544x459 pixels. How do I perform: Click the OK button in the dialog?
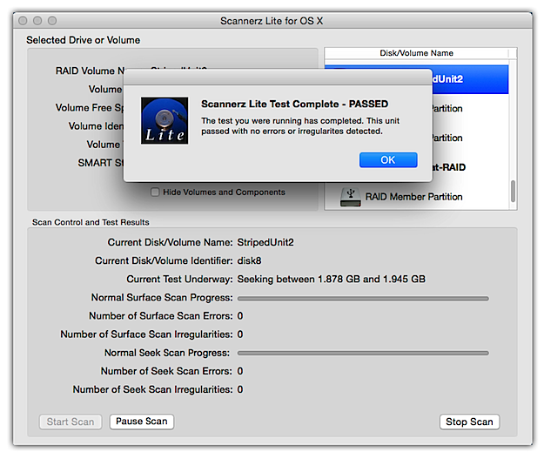388,160
